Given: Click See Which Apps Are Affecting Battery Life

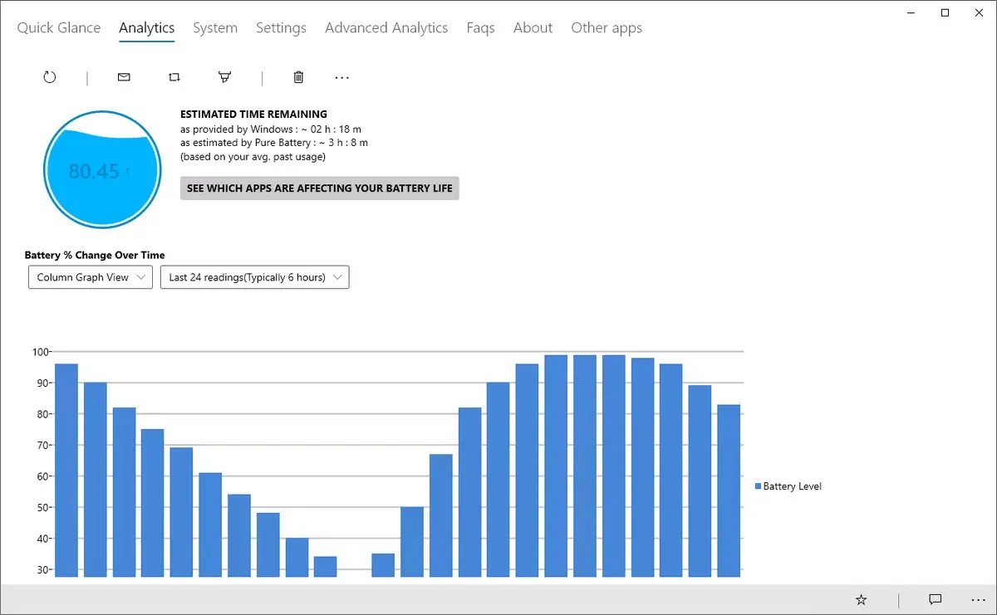Looking at the screenshot, I should pyautogui.click(x=320, y=188).
